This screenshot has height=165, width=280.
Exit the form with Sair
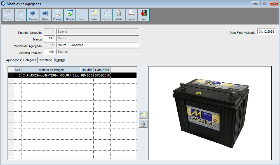(x=144, y=15)
